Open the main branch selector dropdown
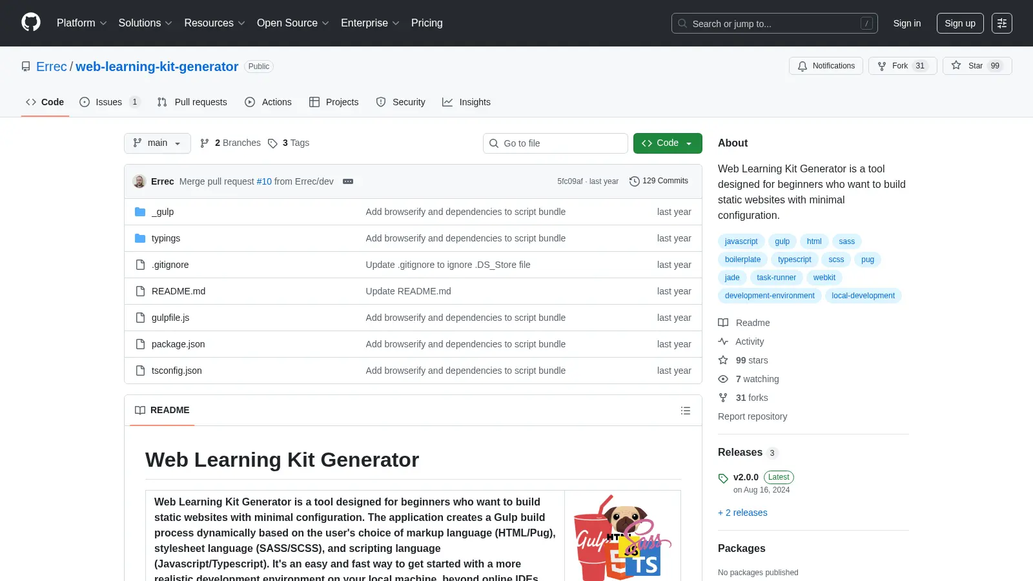The height and width of the screenshot is (581, 1033). [158, 143]
